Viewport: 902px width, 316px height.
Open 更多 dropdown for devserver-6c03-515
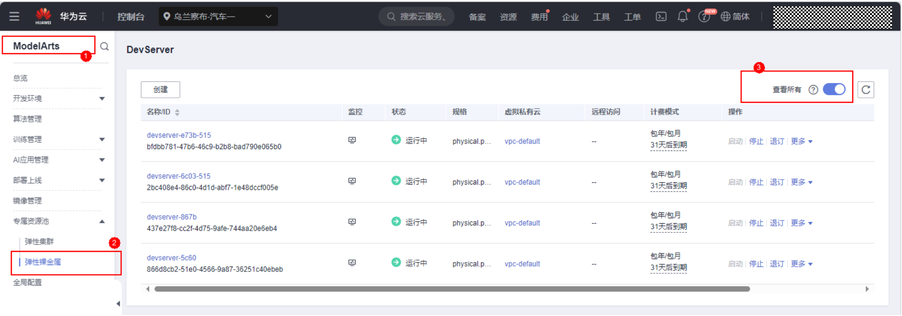click(x=802, y=182)
